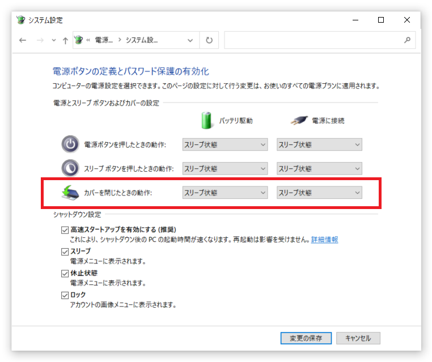Screen dimensions: 432x362
Task: Refresh the page using the reload icon
Action: [209, 40]
